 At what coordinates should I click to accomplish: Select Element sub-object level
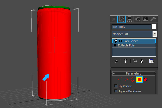pyautogui.click(x=146, y=79)
